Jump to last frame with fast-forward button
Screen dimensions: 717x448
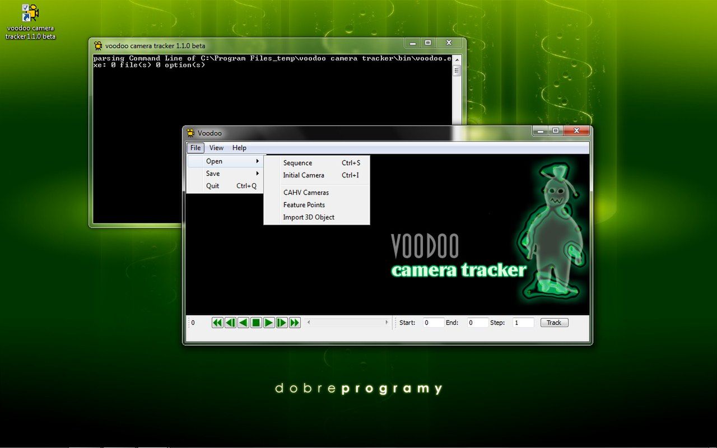click(295, 323)
